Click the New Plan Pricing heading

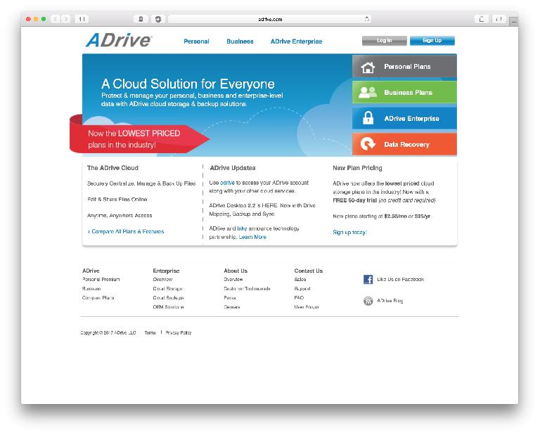point(357,168)
